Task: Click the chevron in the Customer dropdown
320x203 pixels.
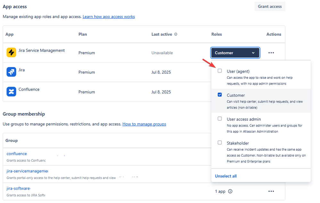Action: click(253, 53)
